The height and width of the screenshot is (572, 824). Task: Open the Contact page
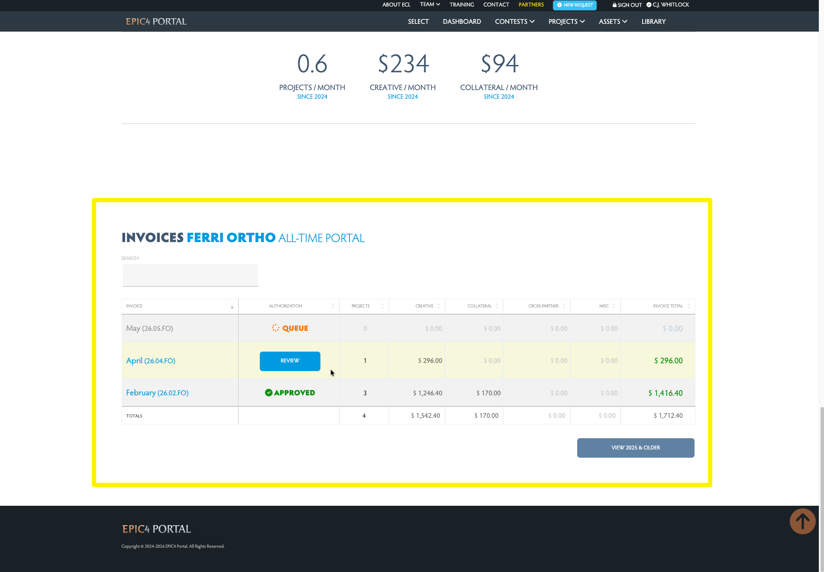click(496, 5)
